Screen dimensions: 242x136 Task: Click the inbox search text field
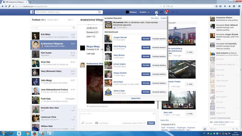click(52, 28)
